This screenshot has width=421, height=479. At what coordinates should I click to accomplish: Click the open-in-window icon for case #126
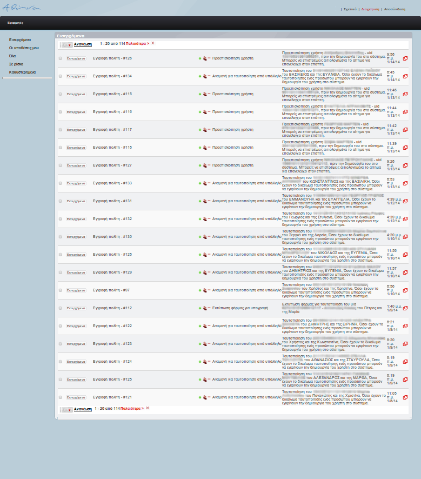click(x=405, y=58)
